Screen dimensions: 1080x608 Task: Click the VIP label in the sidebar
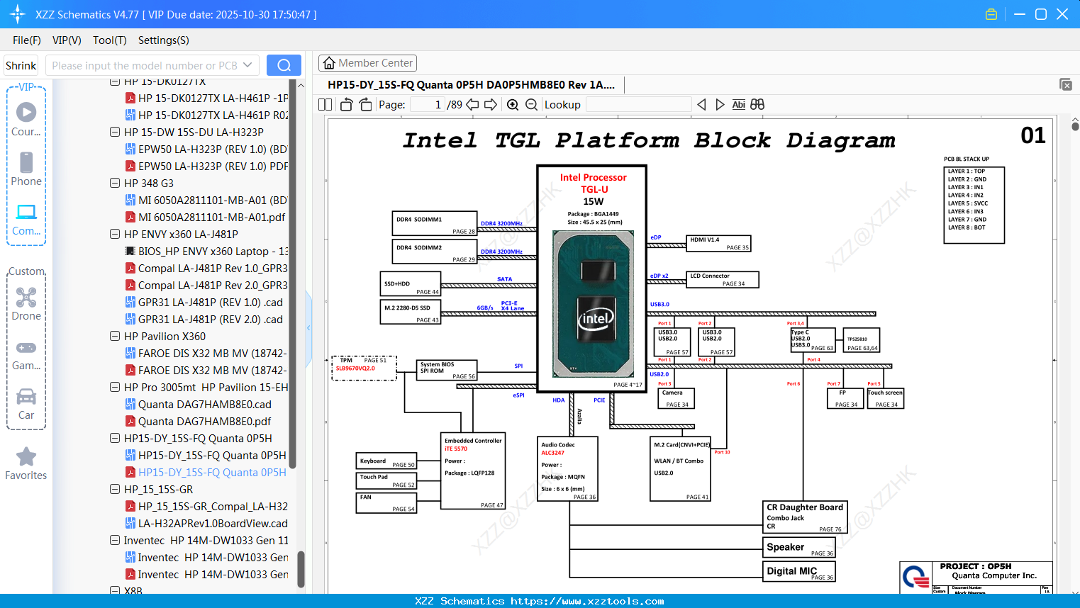[x=26, y=86]
